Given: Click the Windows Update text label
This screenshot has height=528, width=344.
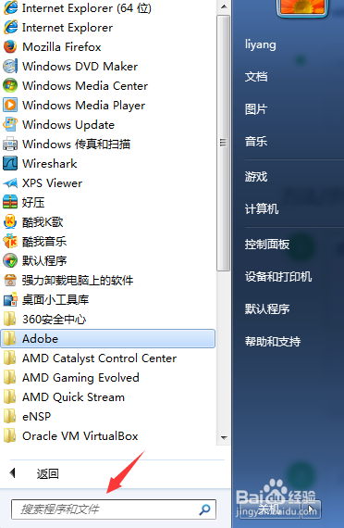Looking at the screenshot, I should point(68,125).
